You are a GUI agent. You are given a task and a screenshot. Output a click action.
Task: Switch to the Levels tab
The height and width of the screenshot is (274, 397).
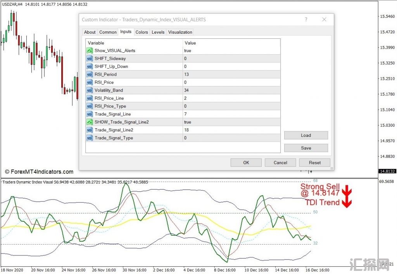[x=158, y=32]
